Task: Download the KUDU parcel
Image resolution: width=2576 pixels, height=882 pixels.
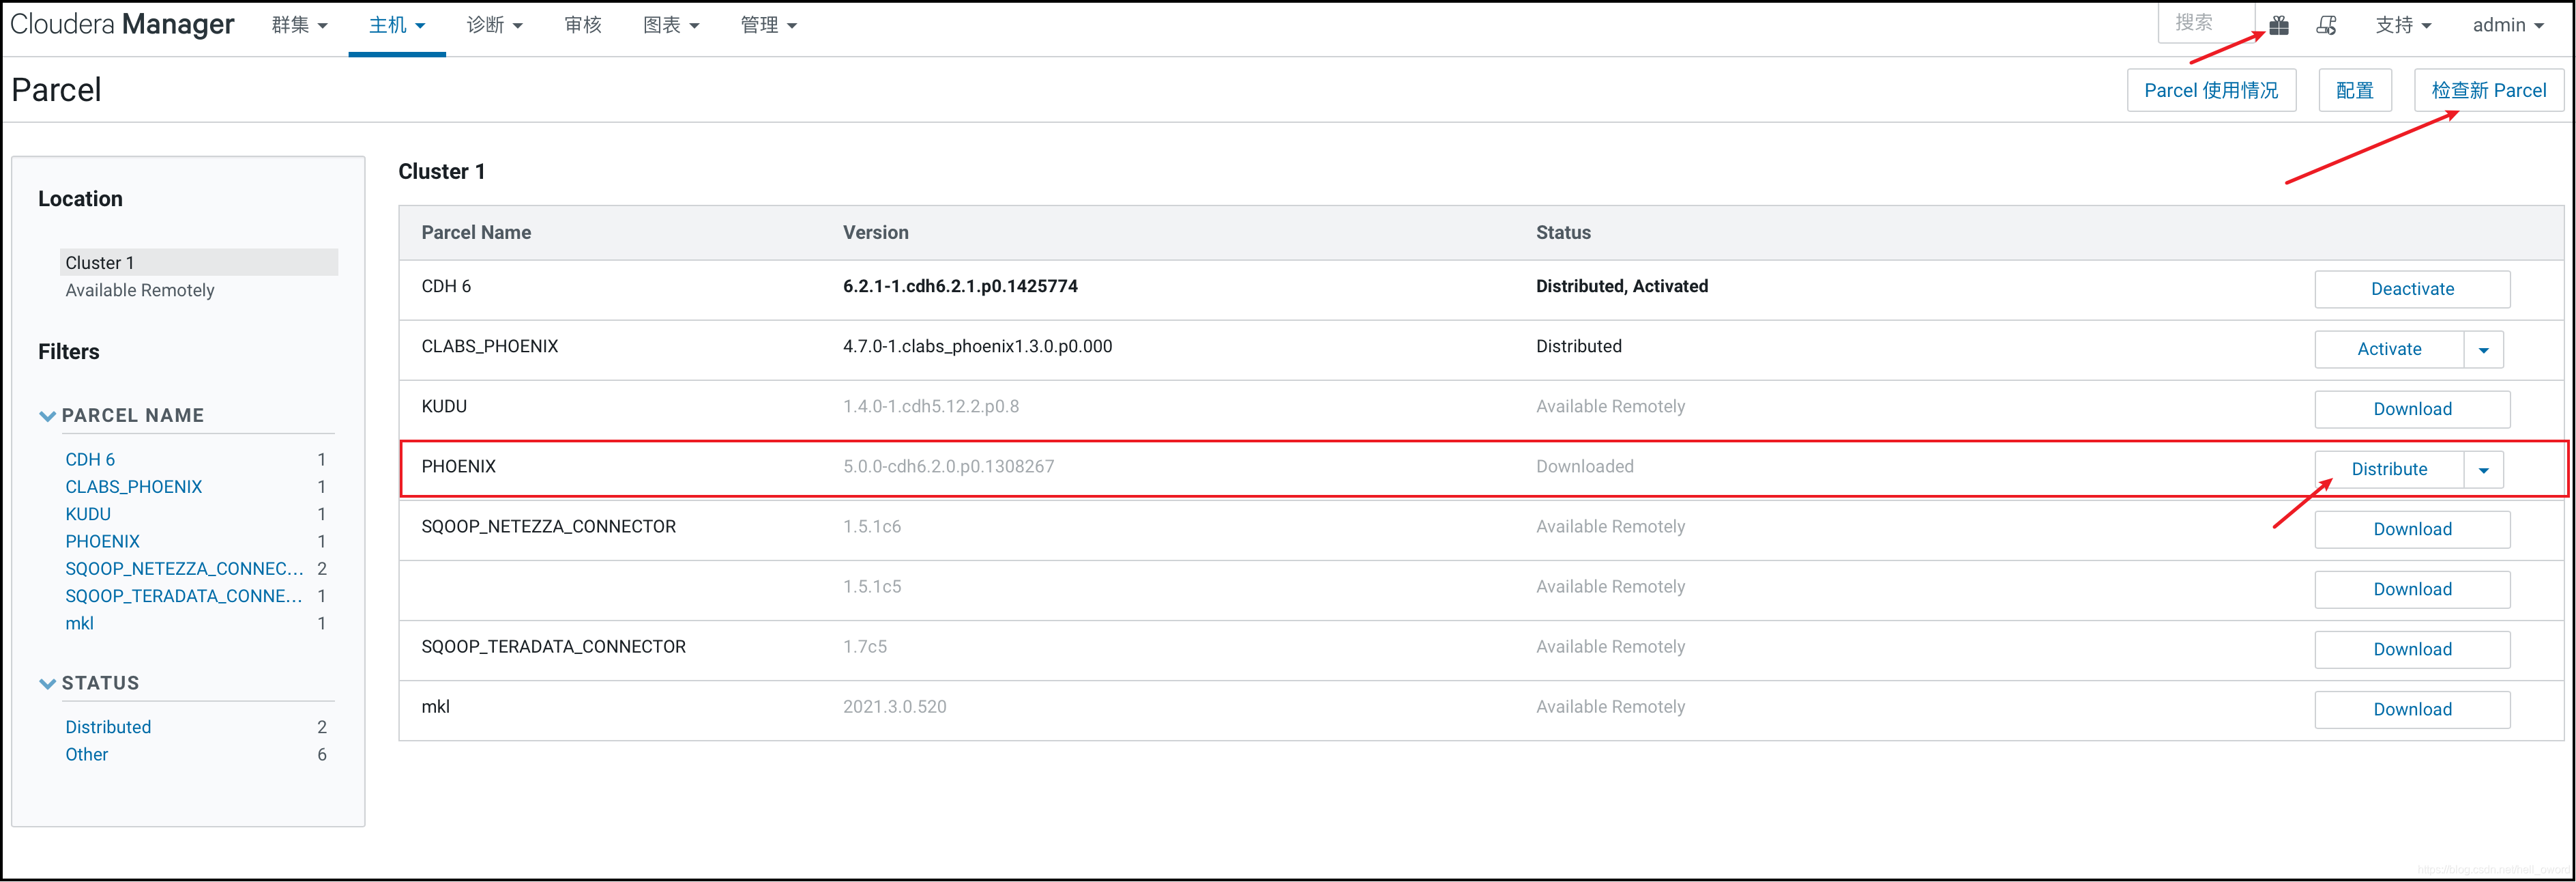Action: coord(2412,410)
